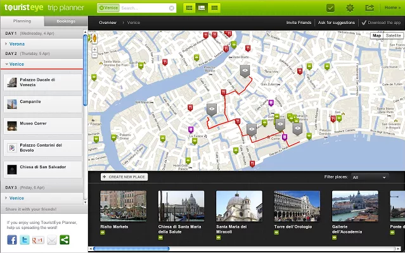Open the Filter places dropdown
The height and width of the screenshot is (253, 405).
(x=370, y=177)
